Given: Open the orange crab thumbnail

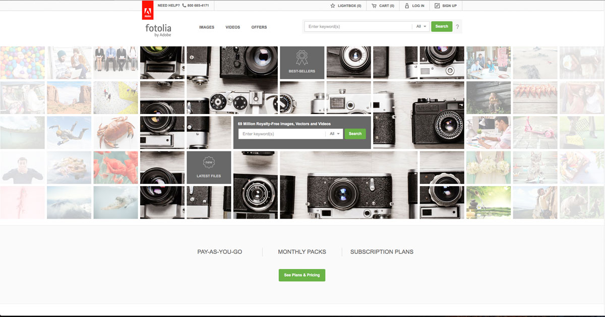Looking at the screenshot, I should pyautogui.click(x=115, y=133).
